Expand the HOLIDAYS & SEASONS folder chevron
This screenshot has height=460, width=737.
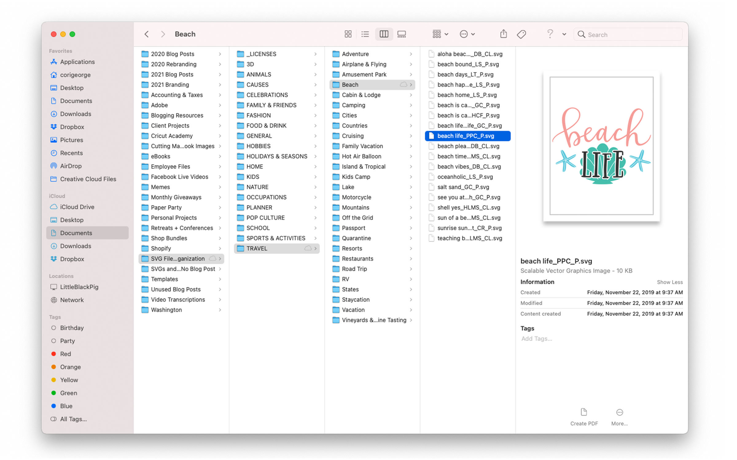point(315,156)
